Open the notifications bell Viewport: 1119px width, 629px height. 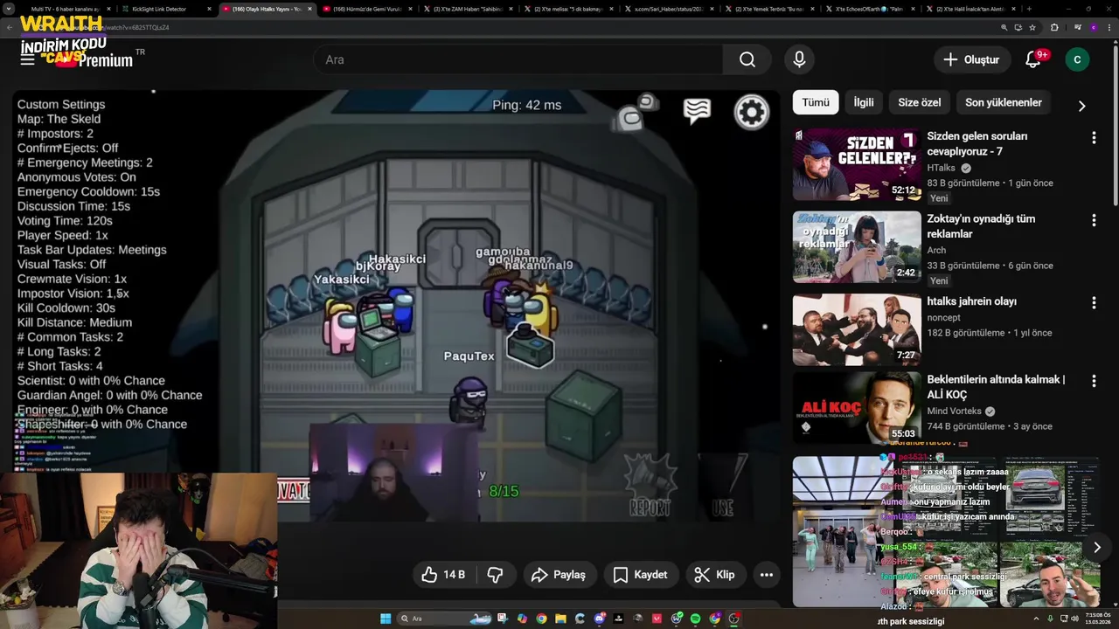1033,59
